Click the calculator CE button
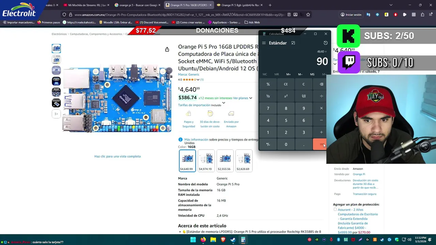The width and height of the screenshot is (436, 245). [286, 84]
